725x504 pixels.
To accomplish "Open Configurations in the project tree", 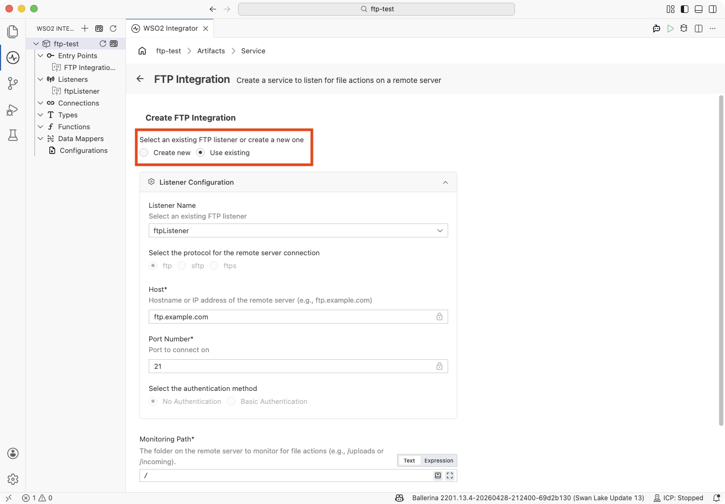I will 83,150.
